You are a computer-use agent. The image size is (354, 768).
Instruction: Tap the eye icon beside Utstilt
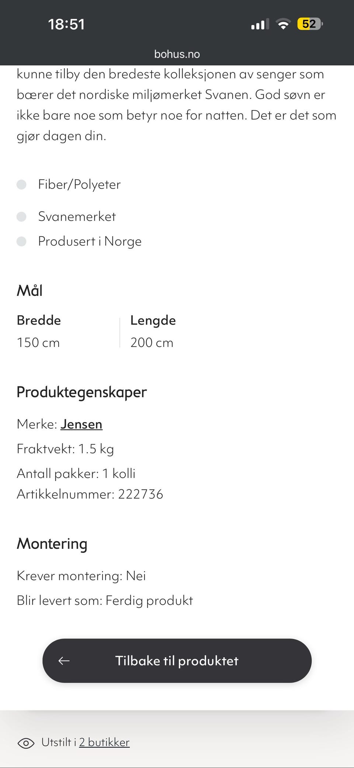26,743
